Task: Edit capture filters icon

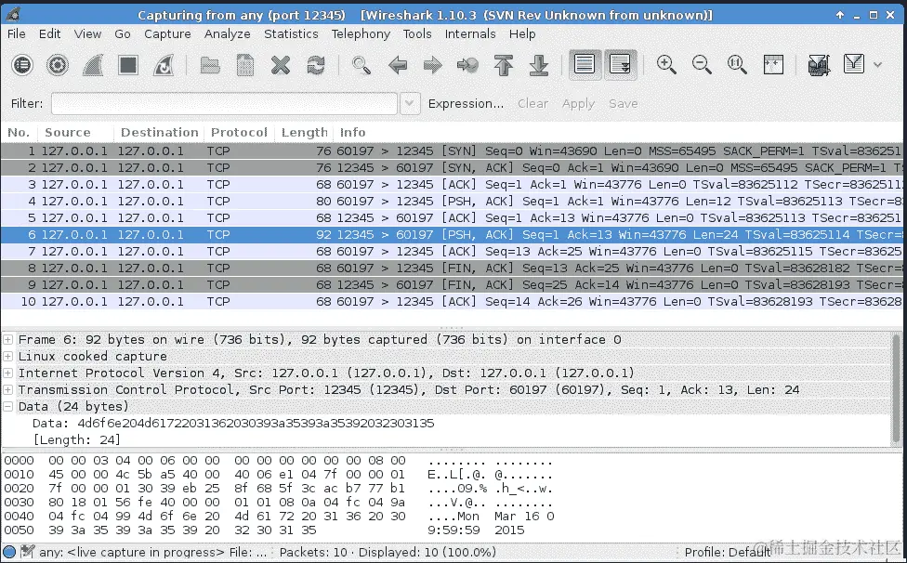Action: pos(819,65)
